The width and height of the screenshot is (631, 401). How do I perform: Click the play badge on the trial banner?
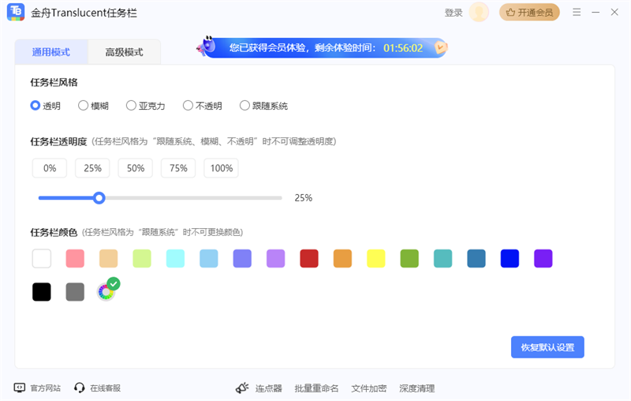pyautogui.click(x=441, y=48)
